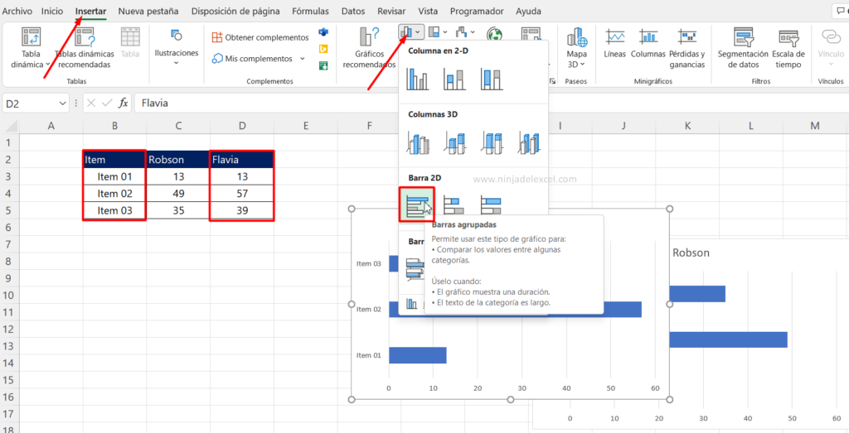Choose the stacked bar 2D chart

click(454, 204)
